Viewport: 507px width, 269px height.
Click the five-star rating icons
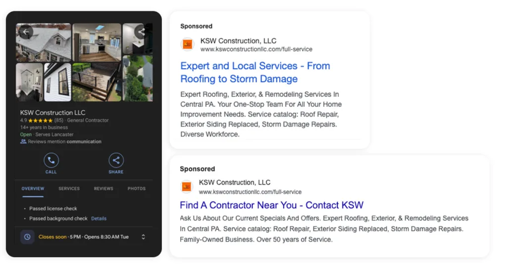point(41,121)
